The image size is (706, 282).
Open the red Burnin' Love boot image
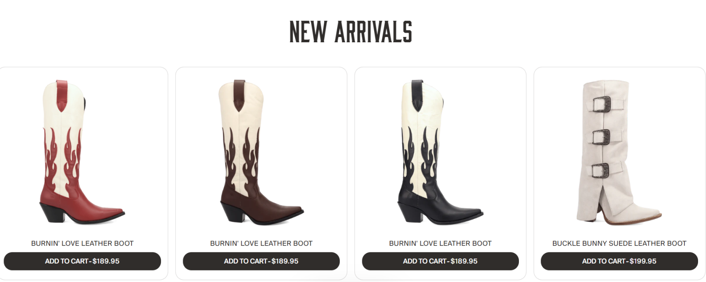click(x=82, y=151)
